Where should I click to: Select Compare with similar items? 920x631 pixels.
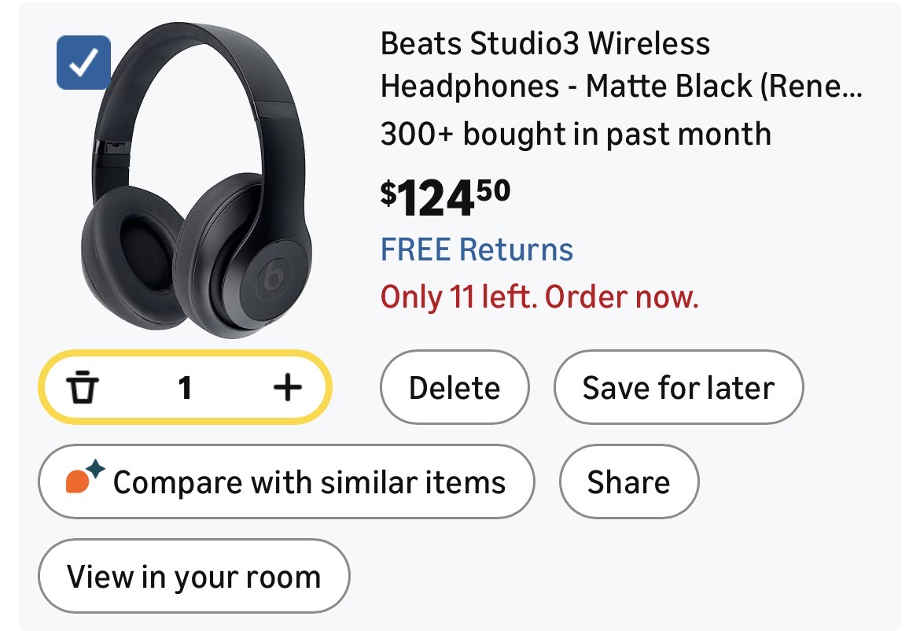pos(286,482)
